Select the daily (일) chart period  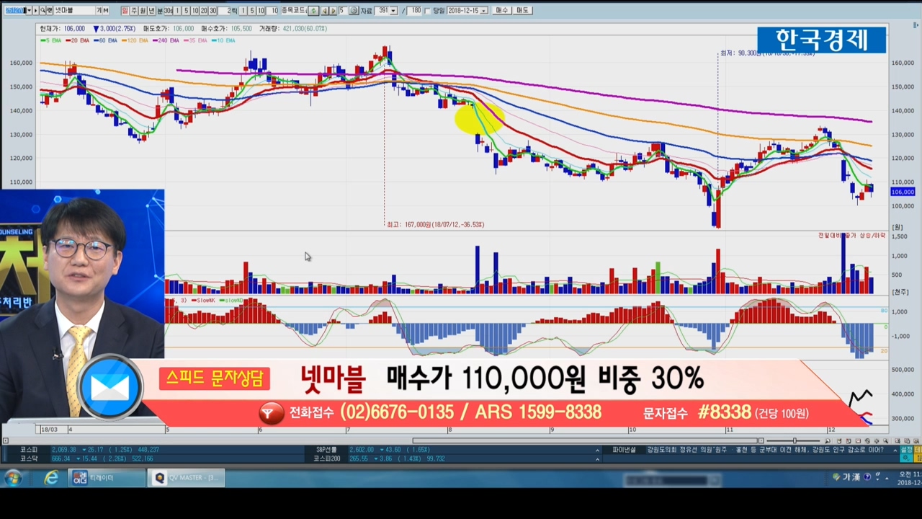[x=125, y=11]
